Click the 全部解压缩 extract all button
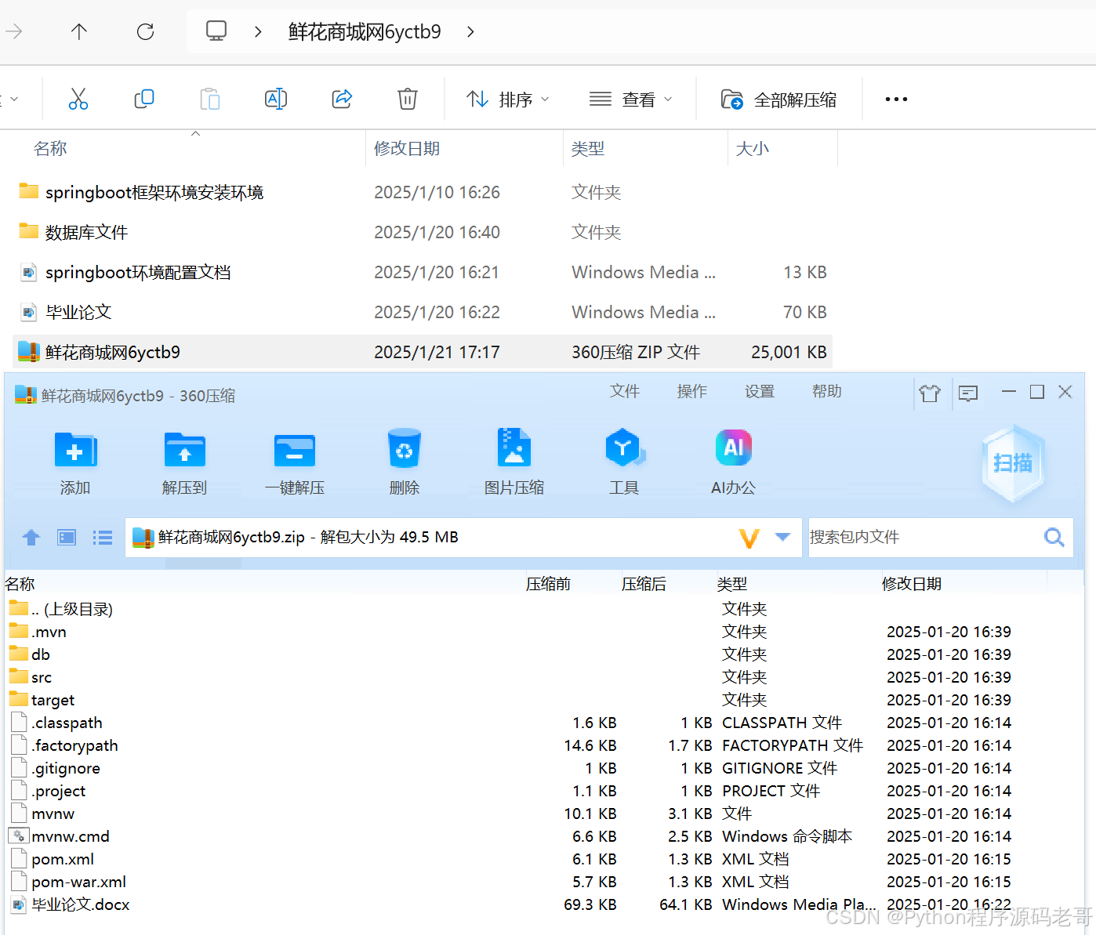Viewport: 1096px width, 935px height. click(778, 100)
